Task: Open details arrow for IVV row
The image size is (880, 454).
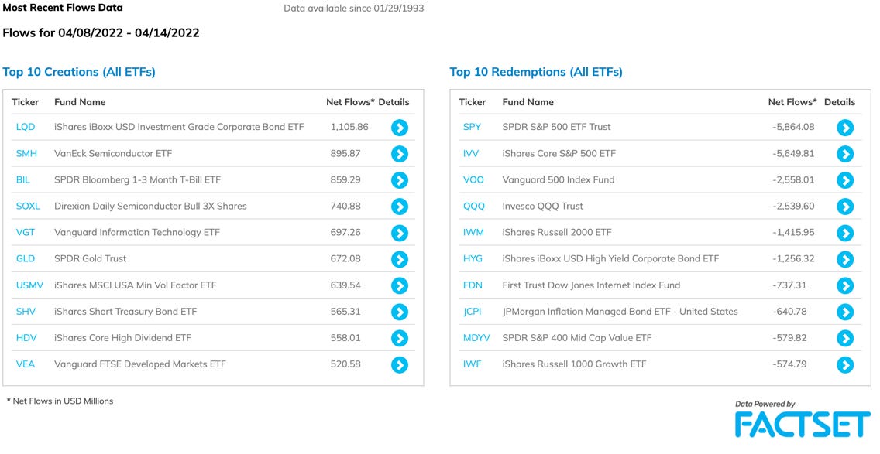Action: 845,154
